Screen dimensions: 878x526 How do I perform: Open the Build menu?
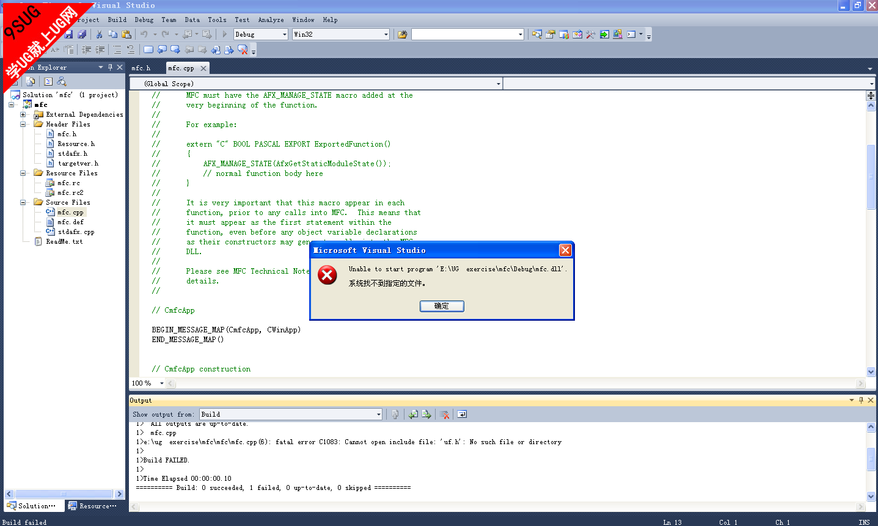pos(117,20)
